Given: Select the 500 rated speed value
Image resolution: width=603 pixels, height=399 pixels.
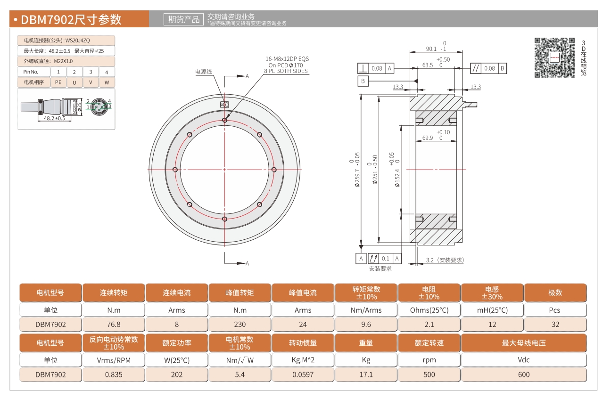Looking at the screenshot, I should 430,375.
